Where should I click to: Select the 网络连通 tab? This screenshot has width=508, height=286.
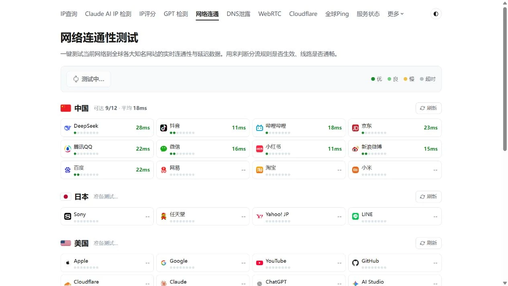point(207,14)
